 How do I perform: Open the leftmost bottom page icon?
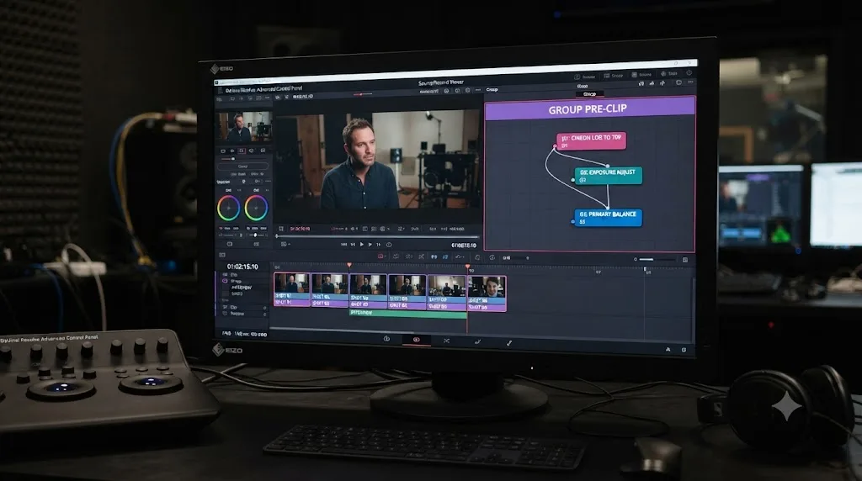coord(386,339)
